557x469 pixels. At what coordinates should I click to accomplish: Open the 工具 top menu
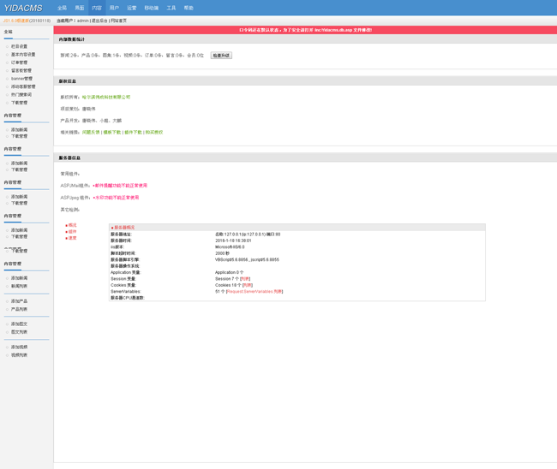pos(171,8)
